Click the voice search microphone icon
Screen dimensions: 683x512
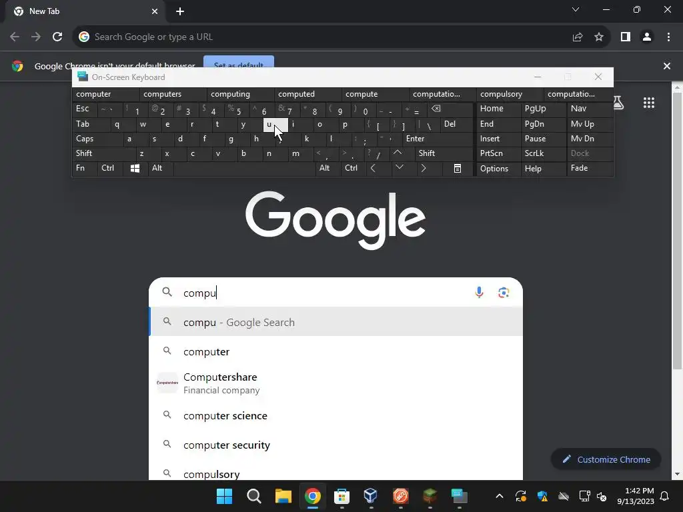click(479, 293)
